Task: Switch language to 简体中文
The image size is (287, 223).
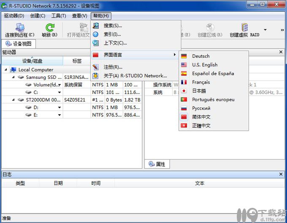Action: 214,117
